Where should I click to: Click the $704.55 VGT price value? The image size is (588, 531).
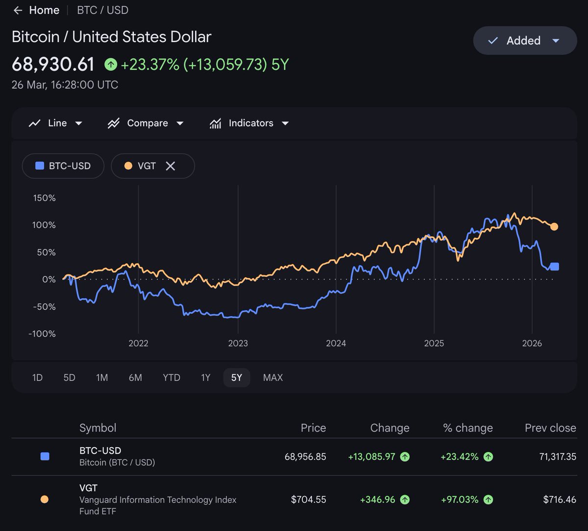tap(308, 500)
